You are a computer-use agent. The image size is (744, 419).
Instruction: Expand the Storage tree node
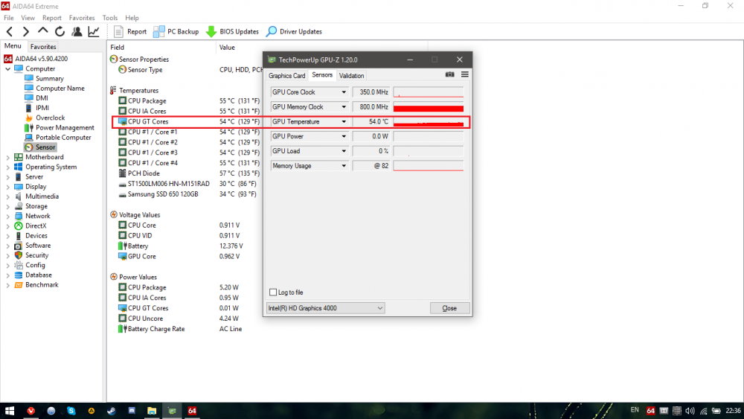point(8,206)
